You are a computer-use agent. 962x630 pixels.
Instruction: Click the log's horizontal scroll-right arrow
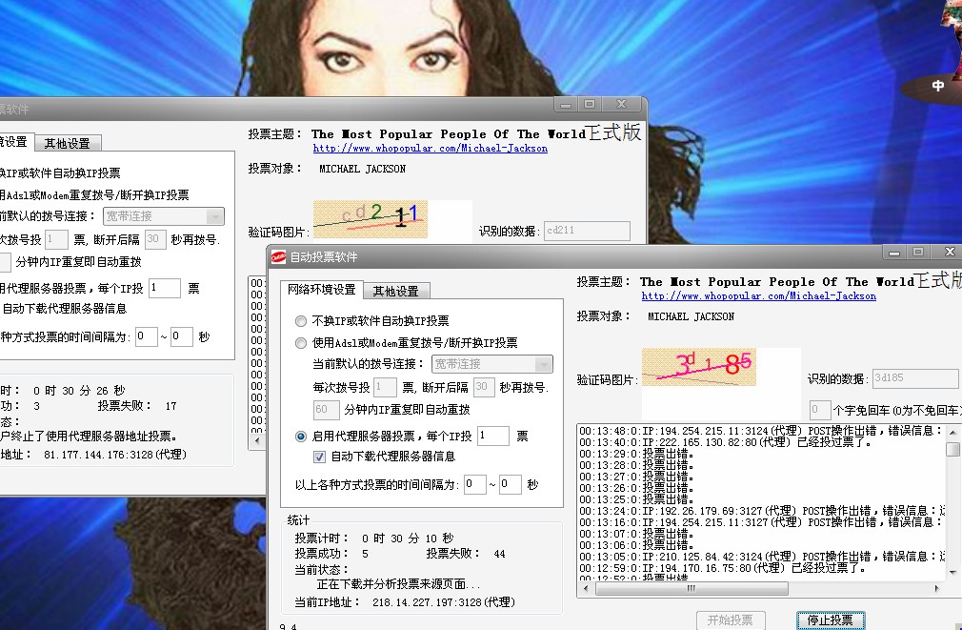(x=939, y=589)
